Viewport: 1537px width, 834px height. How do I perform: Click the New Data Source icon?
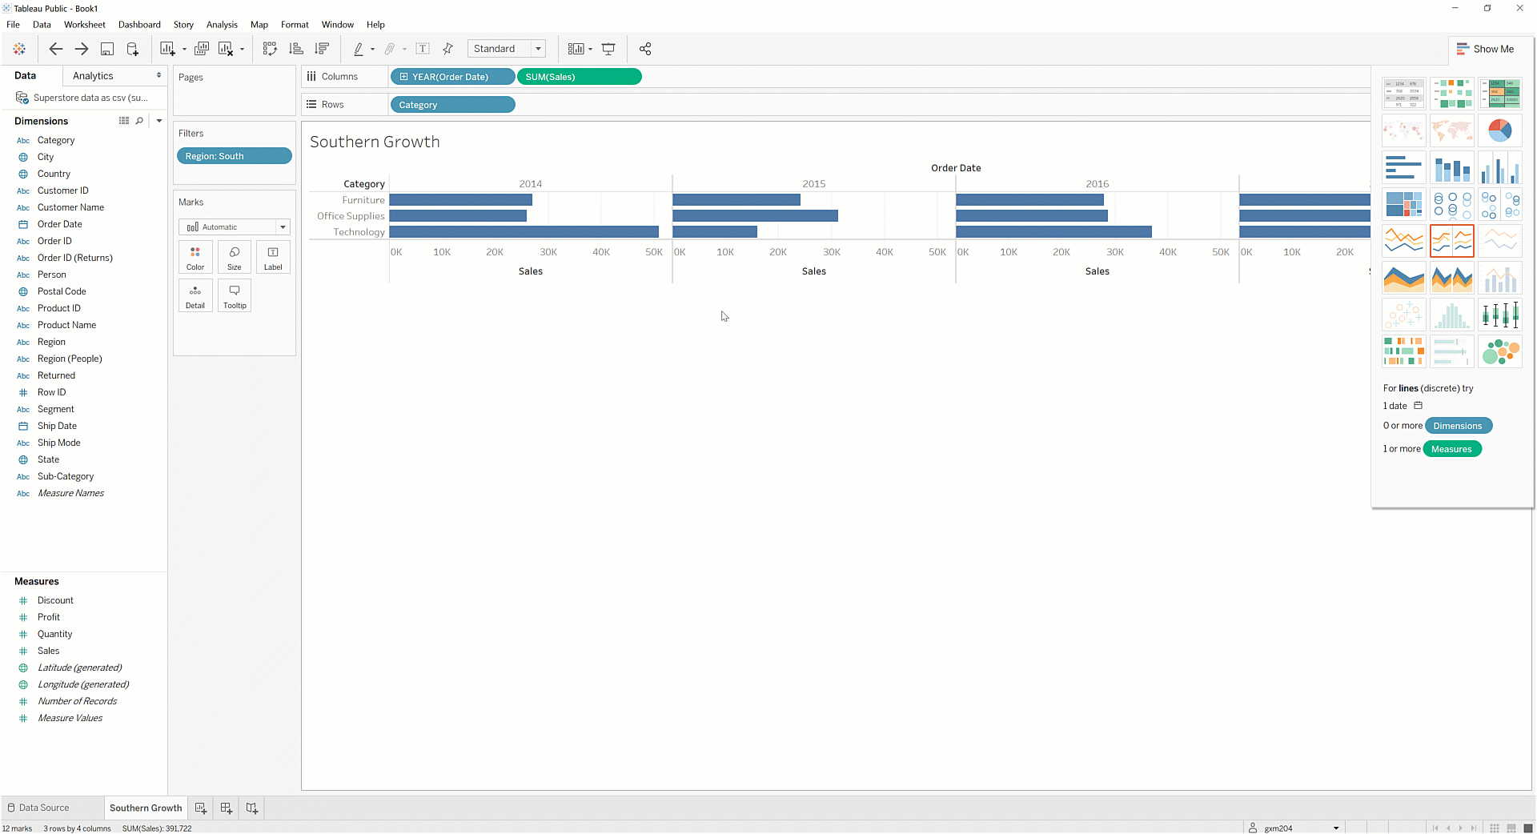tap(133, 49)
